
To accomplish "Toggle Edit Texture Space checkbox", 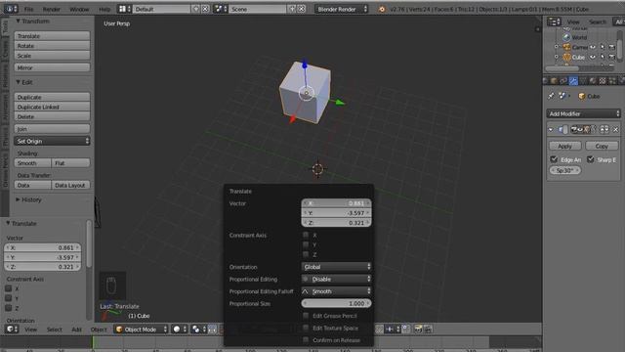I will tap(306, 329).
